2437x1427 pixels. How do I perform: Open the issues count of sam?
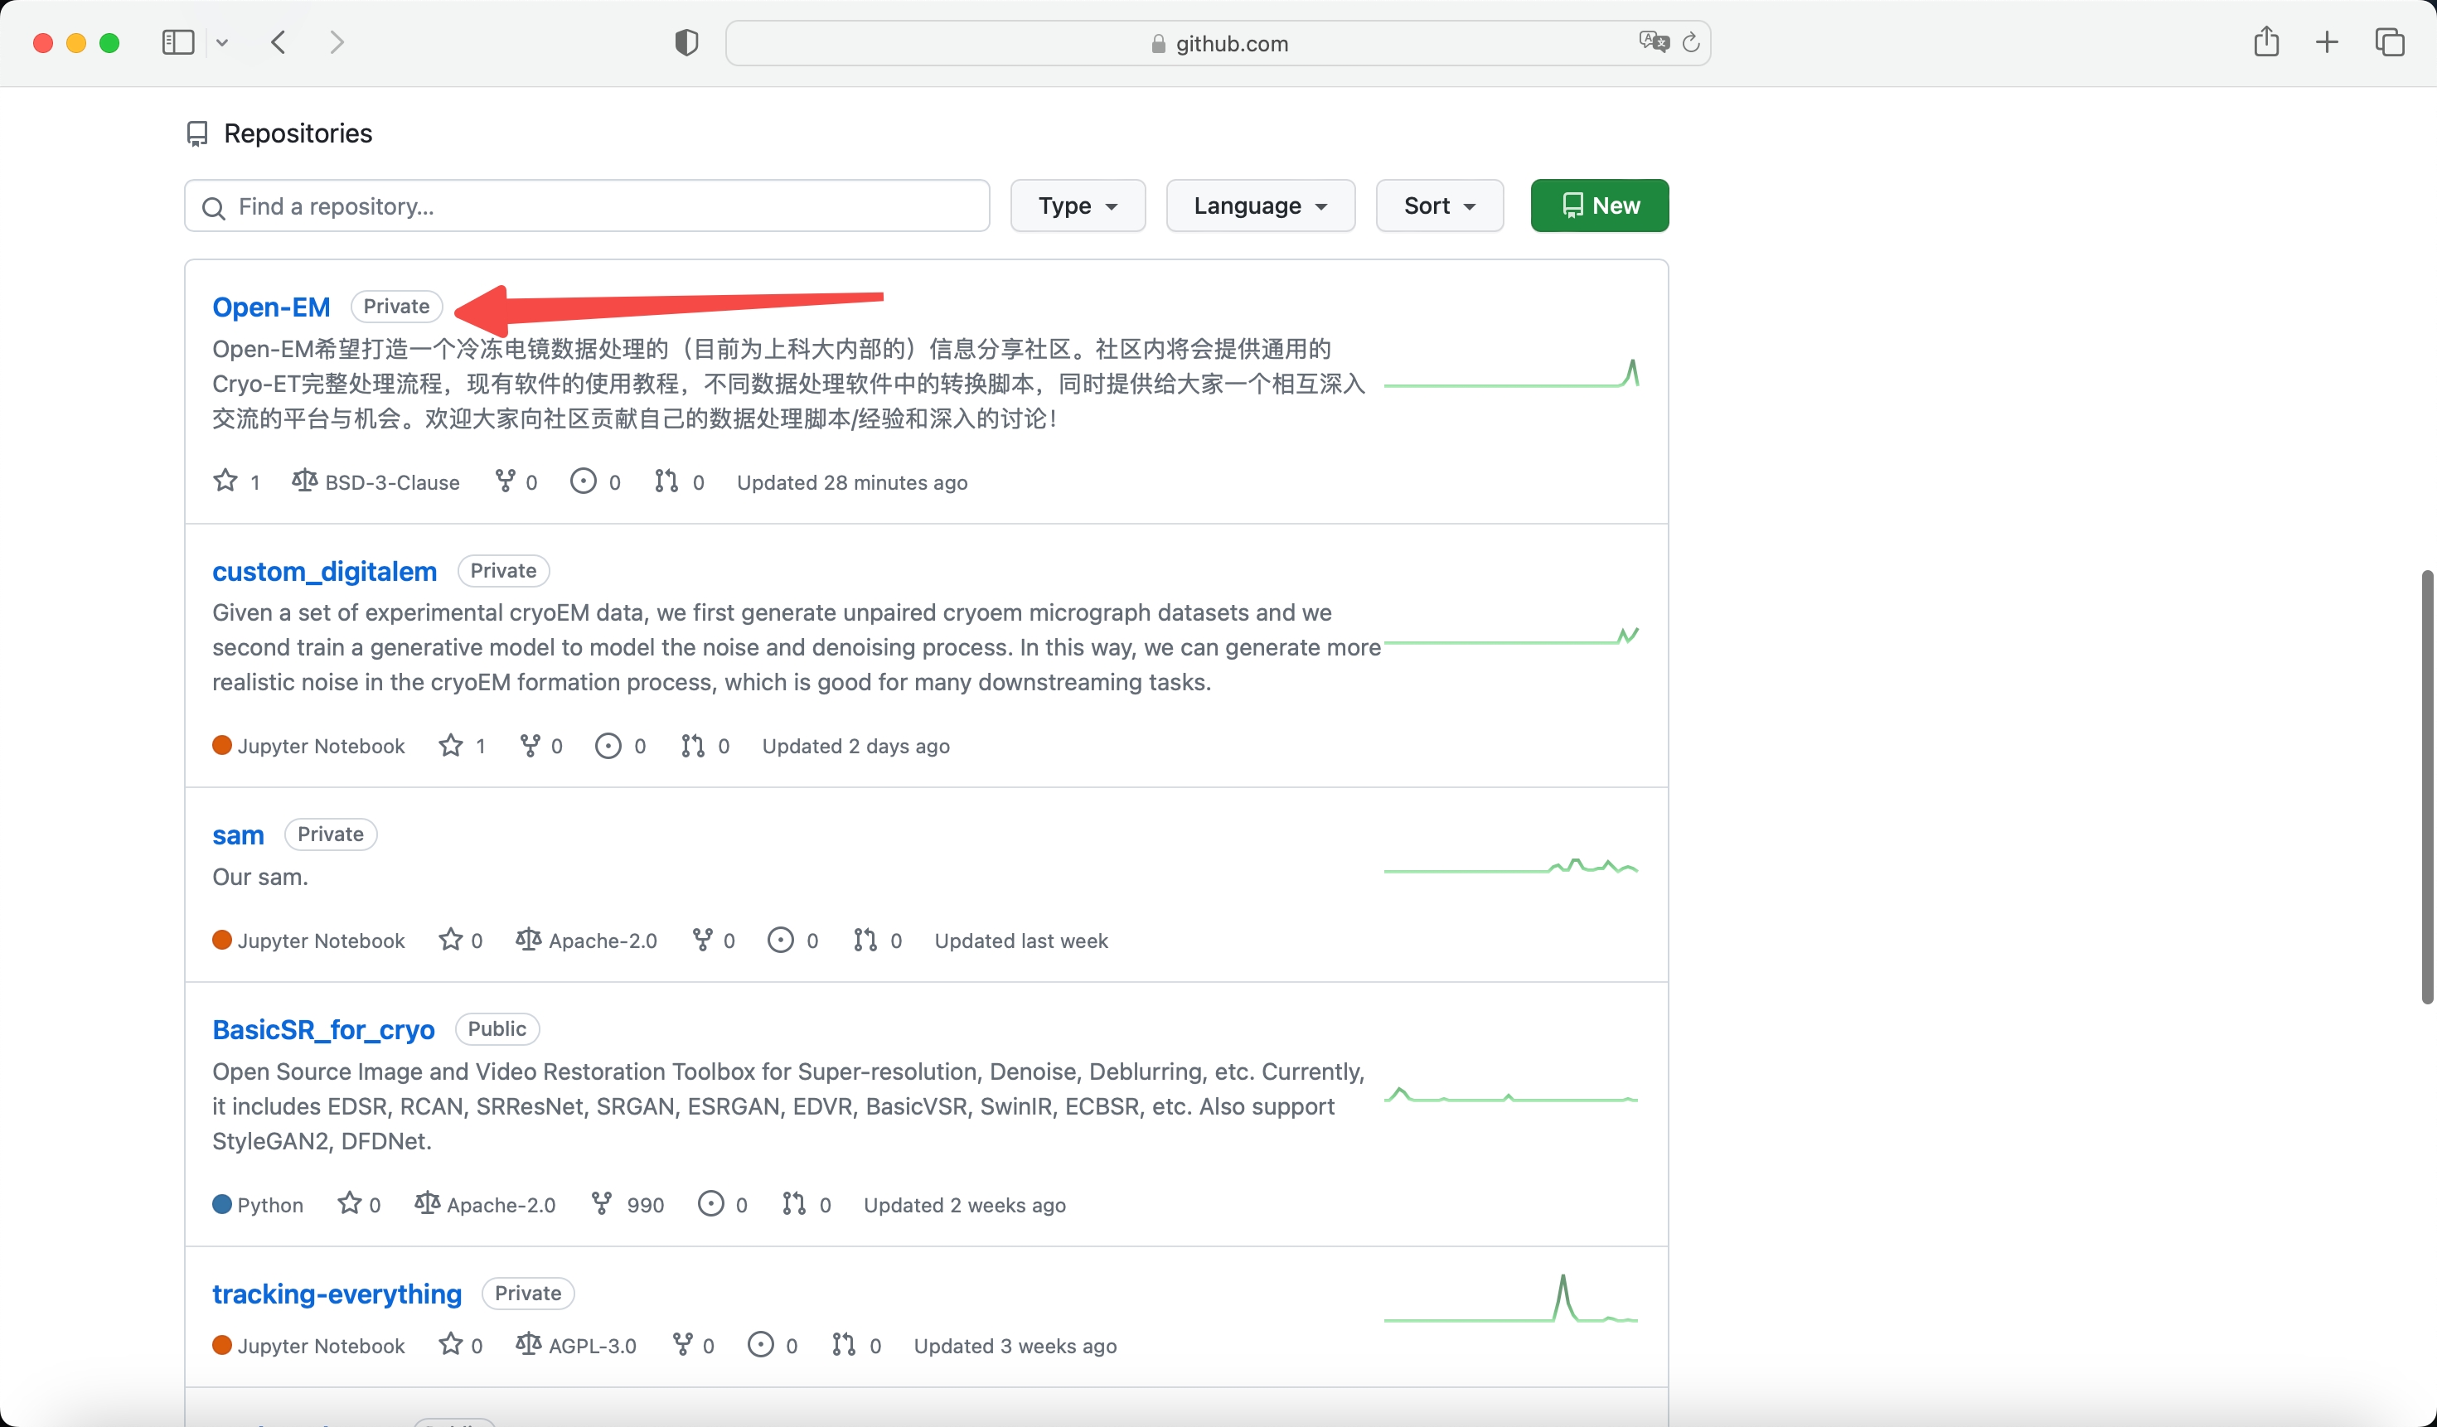[793, 941]
